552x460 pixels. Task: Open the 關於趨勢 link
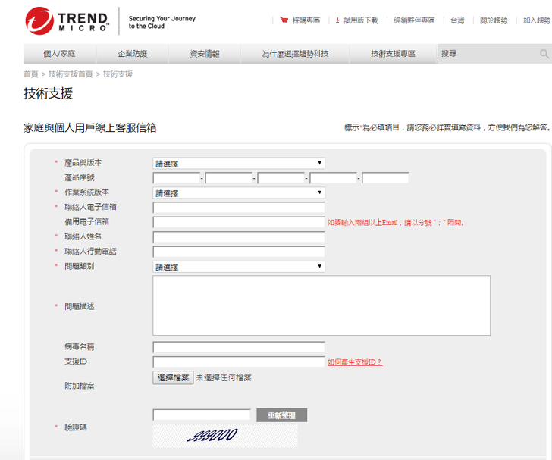coord(494,20)
